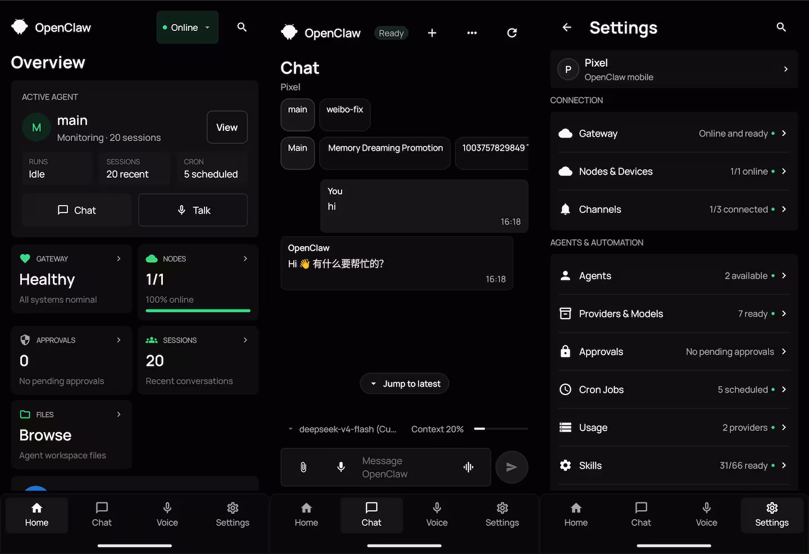
Task: Open Chat from the active agent card
Action: (76, 210)
